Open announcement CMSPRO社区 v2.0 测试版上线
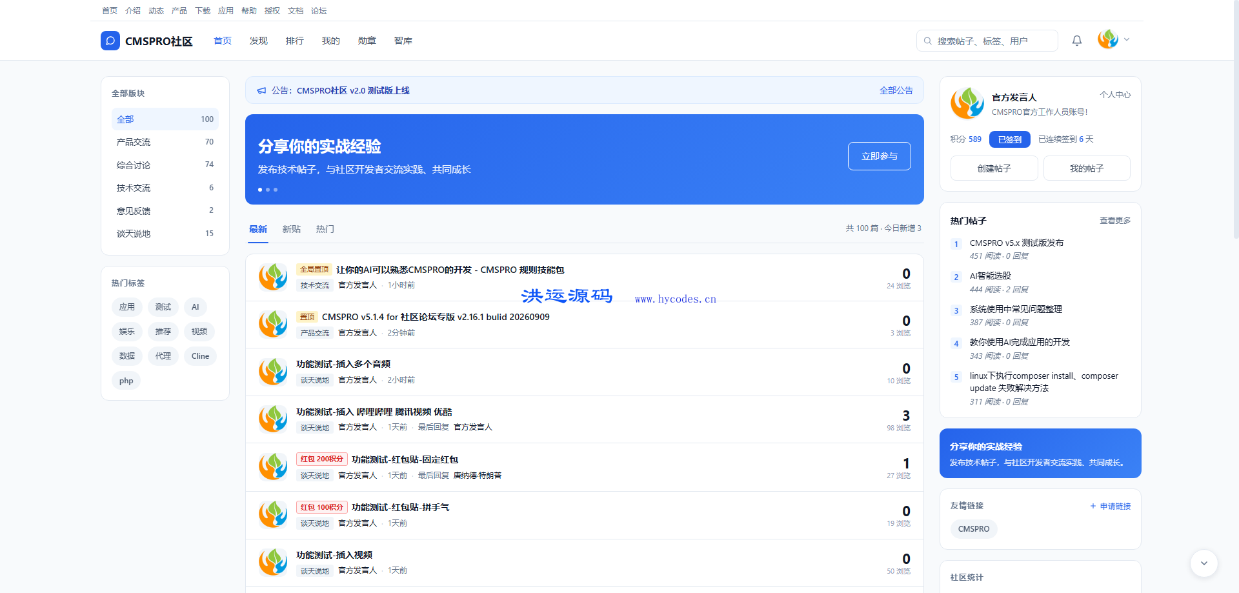Image resolution: width=1239 pixels, height=593 pixels. tap(353, 91)
